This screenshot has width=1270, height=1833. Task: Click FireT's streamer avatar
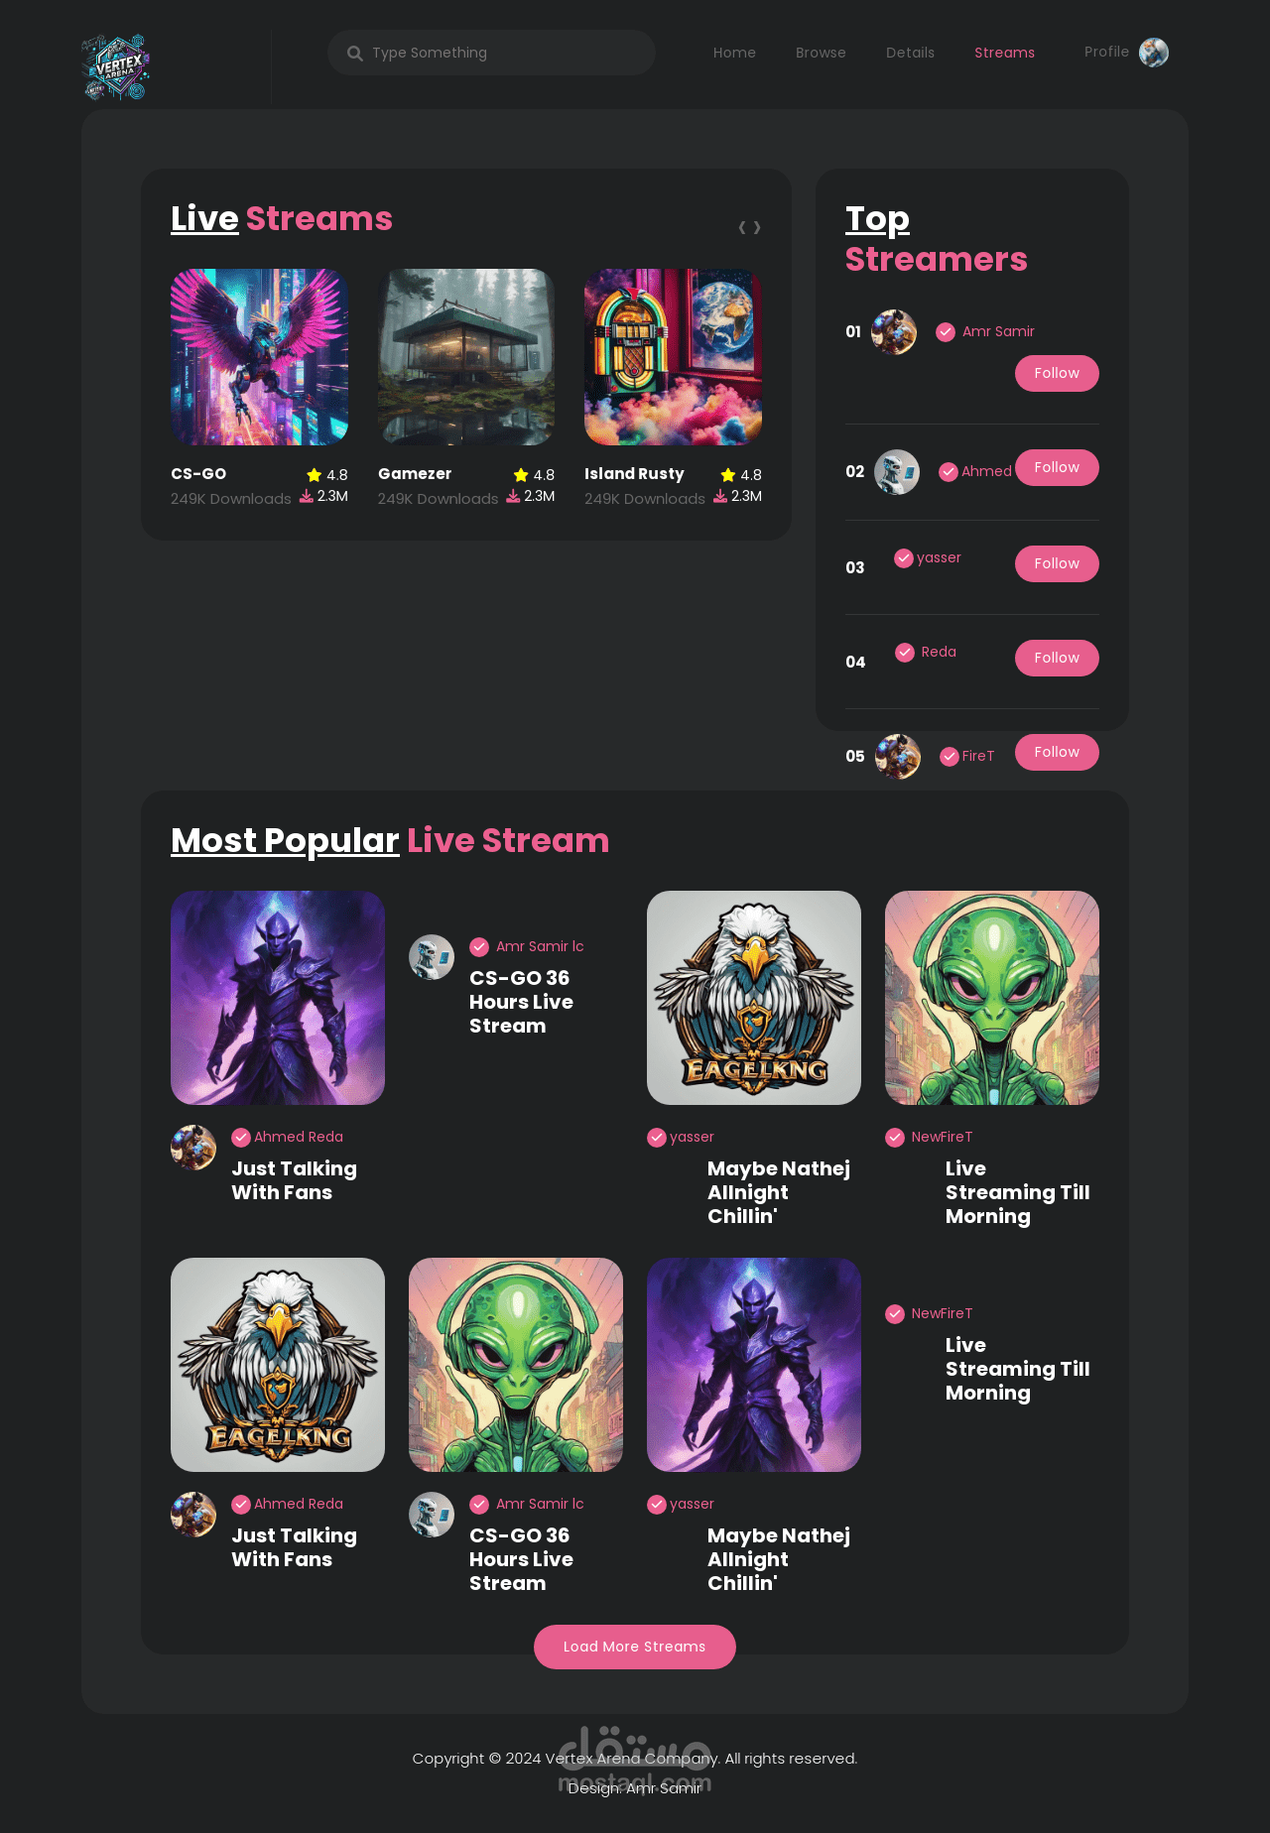[898, 757]
